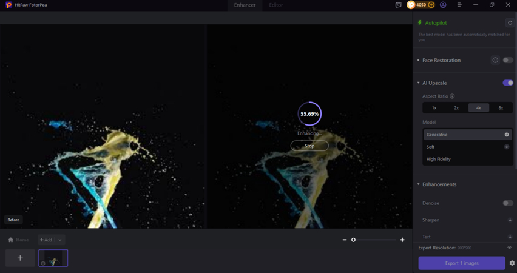517x273 pixels.
Task: Collapse the Enhancements section arrow
Action: click(419, 184)
